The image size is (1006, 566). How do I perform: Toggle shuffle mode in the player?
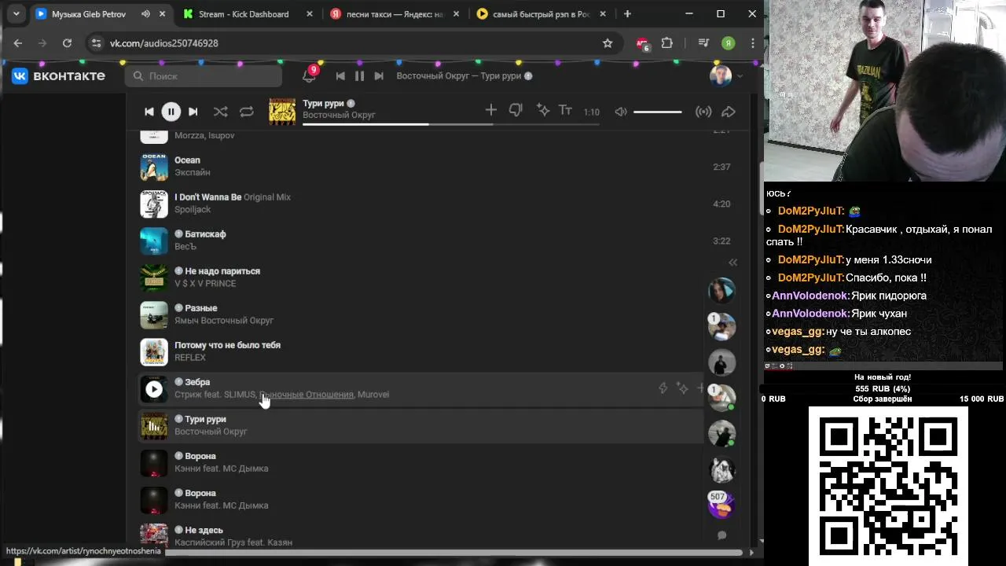pyautogui.click(x=221, y=112)
